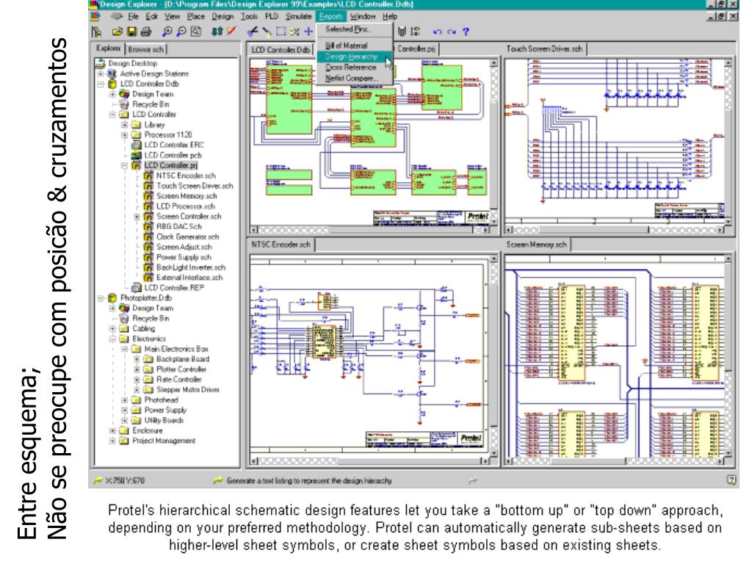Collapse the Photoplotter.Ddb database node
This screenshot has width=752, height=564.
(100, 298)
